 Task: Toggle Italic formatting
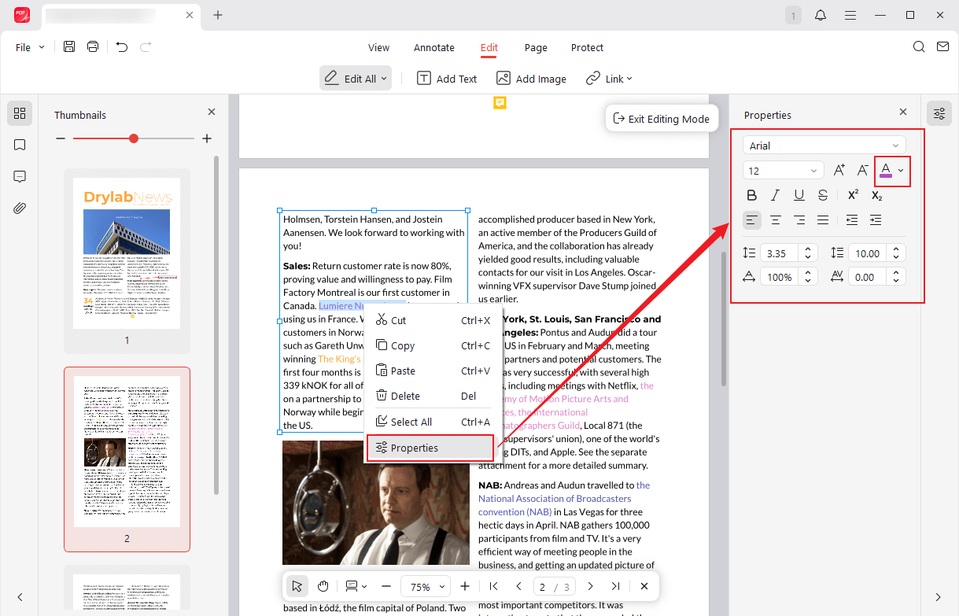[775, 194]
